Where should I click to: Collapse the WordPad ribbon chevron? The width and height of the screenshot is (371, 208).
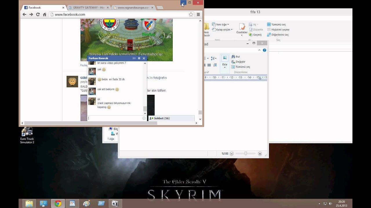pos(260,50)
